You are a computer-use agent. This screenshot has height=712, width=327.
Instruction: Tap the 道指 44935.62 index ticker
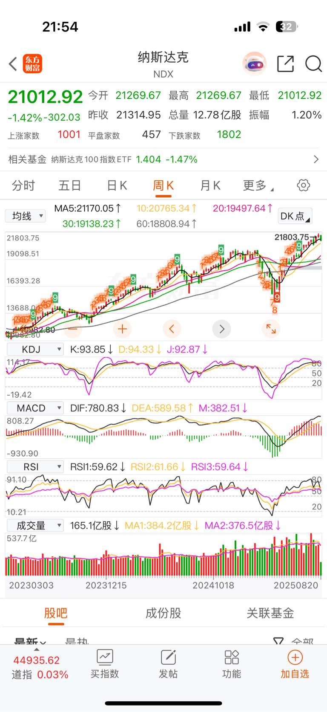(40, 668)
